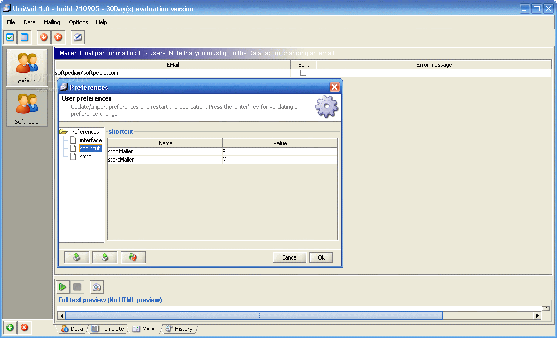This screenshot has height=338, width=557.
Task: Switch to the Data tab
Action: tap(72, 329)
